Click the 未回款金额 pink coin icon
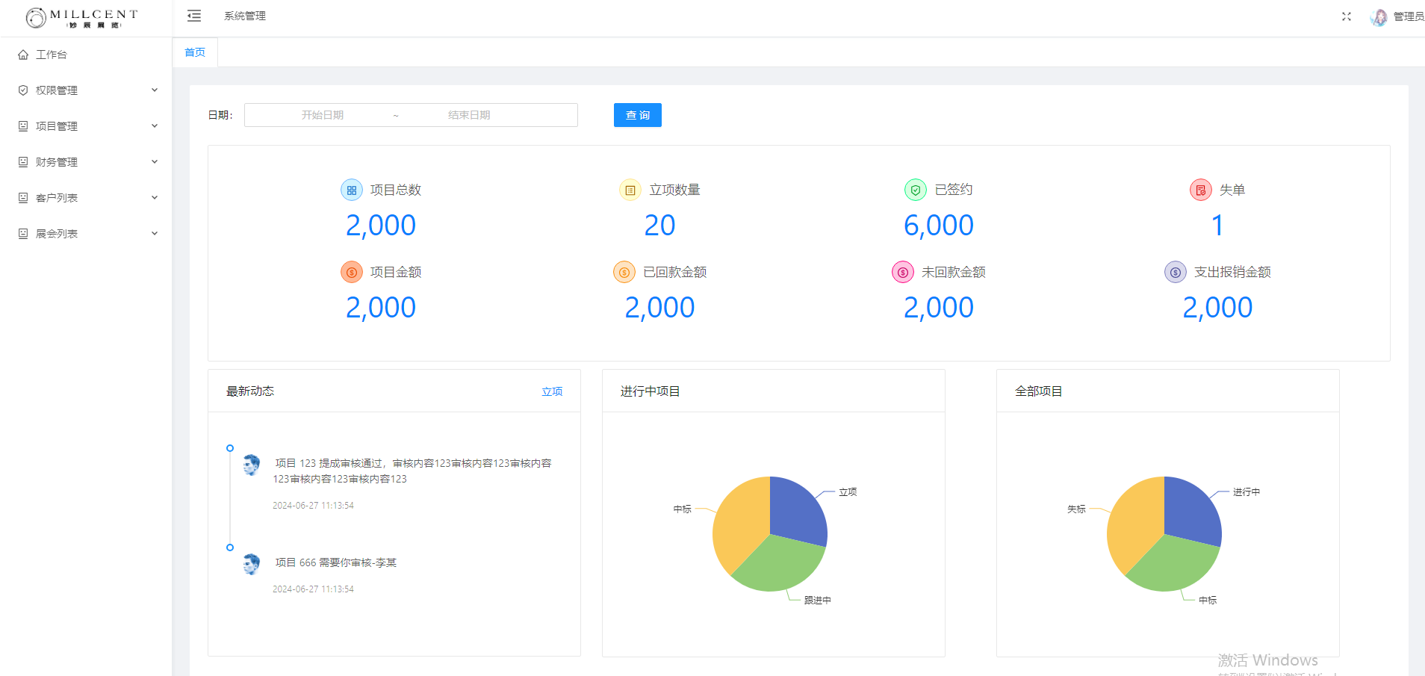The width and height of the screenshot is (1425, 676). coord(902,272)
